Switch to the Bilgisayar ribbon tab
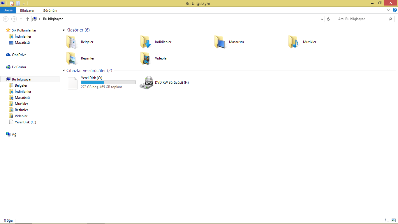 pos(27,10)
